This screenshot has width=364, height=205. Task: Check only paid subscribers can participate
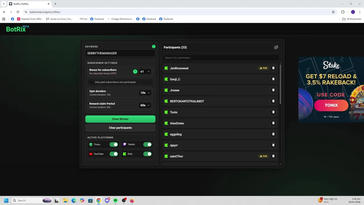91,82
